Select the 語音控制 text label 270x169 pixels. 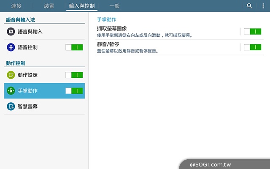[x=27, y=47]
